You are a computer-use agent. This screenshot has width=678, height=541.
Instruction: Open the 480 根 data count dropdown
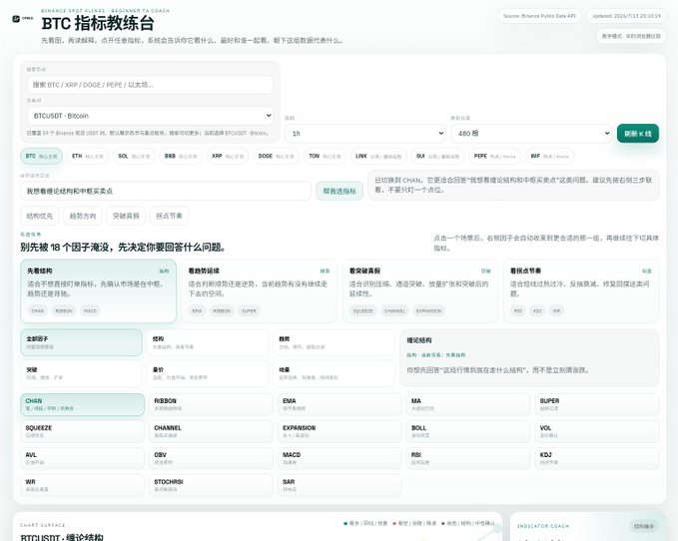coord(532,134)
